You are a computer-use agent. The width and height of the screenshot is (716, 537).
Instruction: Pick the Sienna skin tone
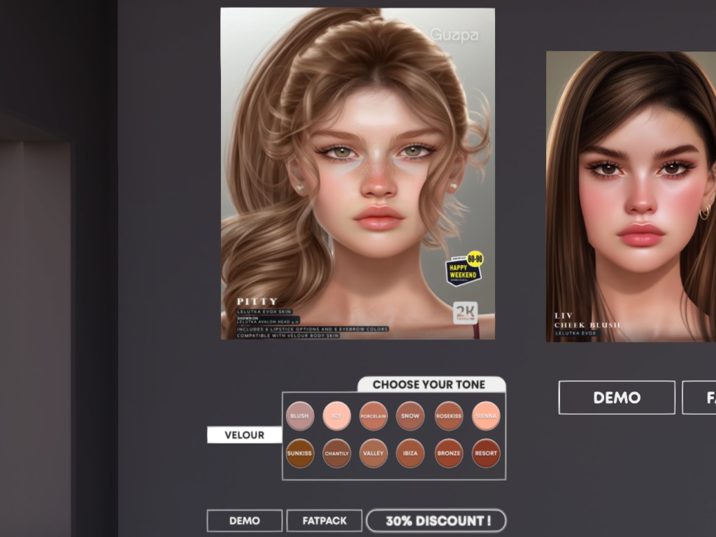pos(486,416)
